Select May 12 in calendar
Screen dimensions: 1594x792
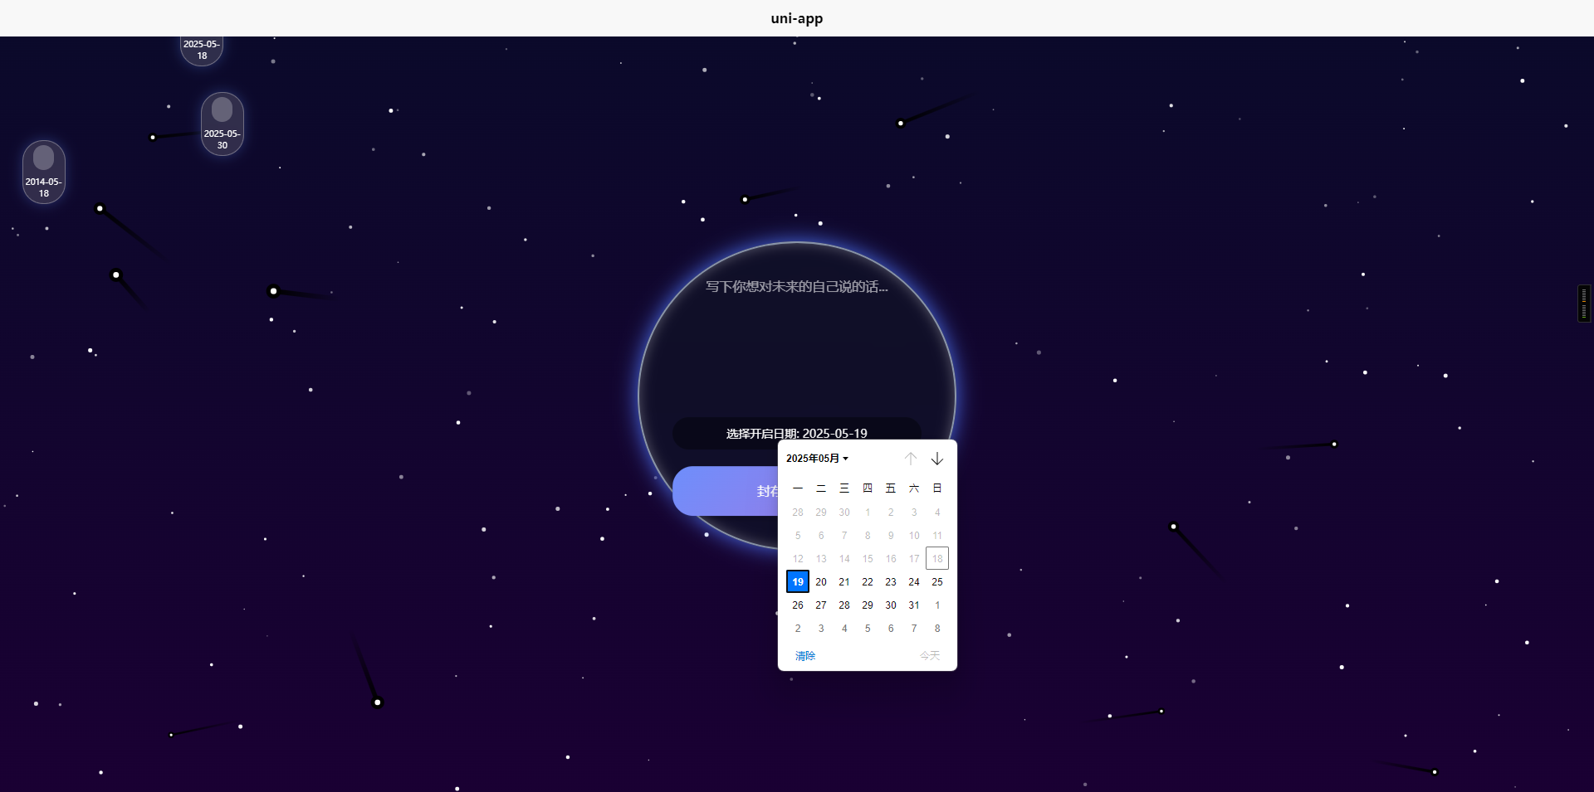point(798,559)
